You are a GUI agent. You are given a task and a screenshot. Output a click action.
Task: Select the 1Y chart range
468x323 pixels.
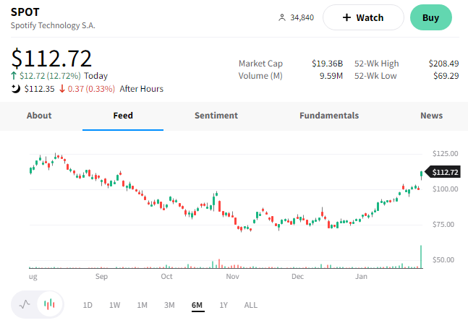point(224,305)
